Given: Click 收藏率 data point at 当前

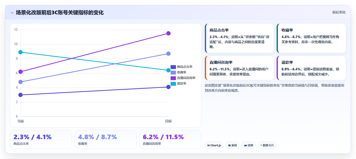Looking at the screenshot, I should [x=21, y=82].
